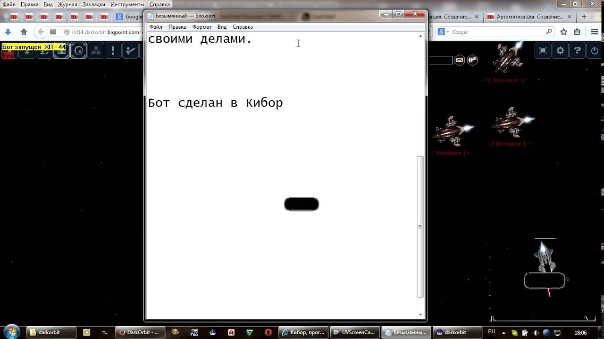Click the exclamation mark game toolbar icon
Screen dimensions: 604x339
tap(113, 50)
